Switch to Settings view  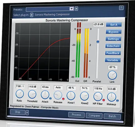pos(113,39)
